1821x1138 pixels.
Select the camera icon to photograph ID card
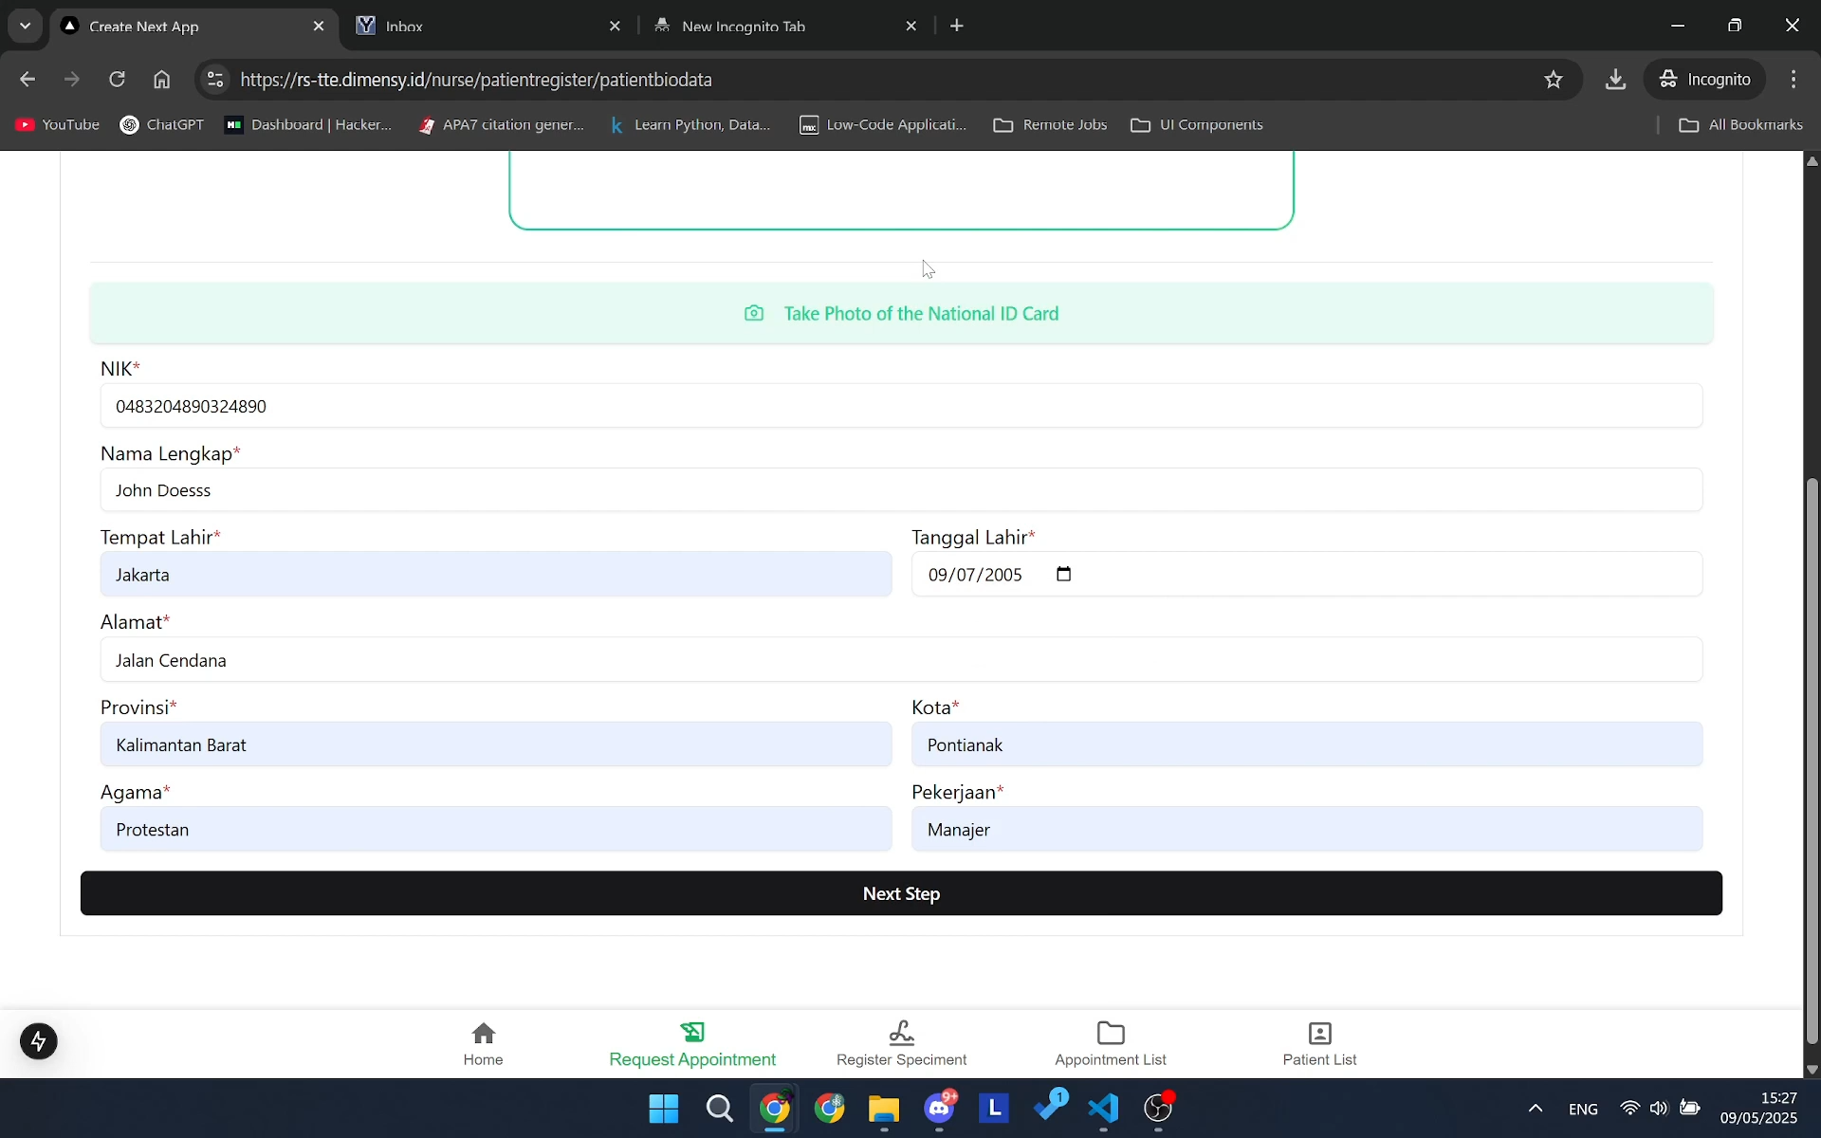pyautogui.click(x=754, y=313)
